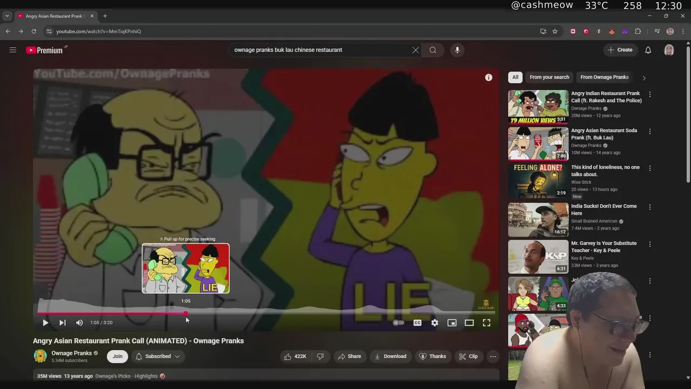The image size is (691, 389).
Task: Reload the page in browser
Action: pos(33,31)
